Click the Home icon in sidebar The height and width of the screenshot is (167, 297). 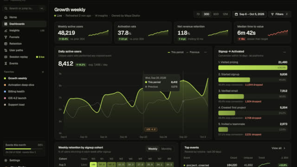[x=6, y=17]
